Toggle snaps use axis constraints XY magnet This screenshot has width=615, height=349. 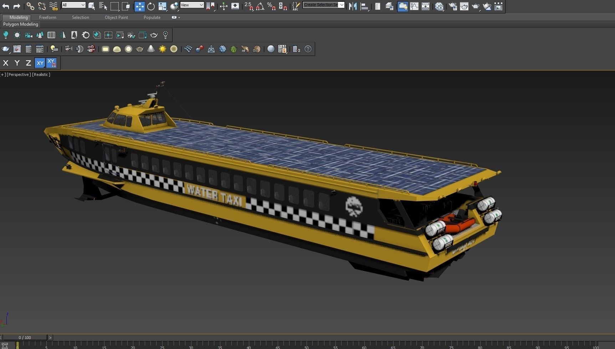[x=51, y=63]
